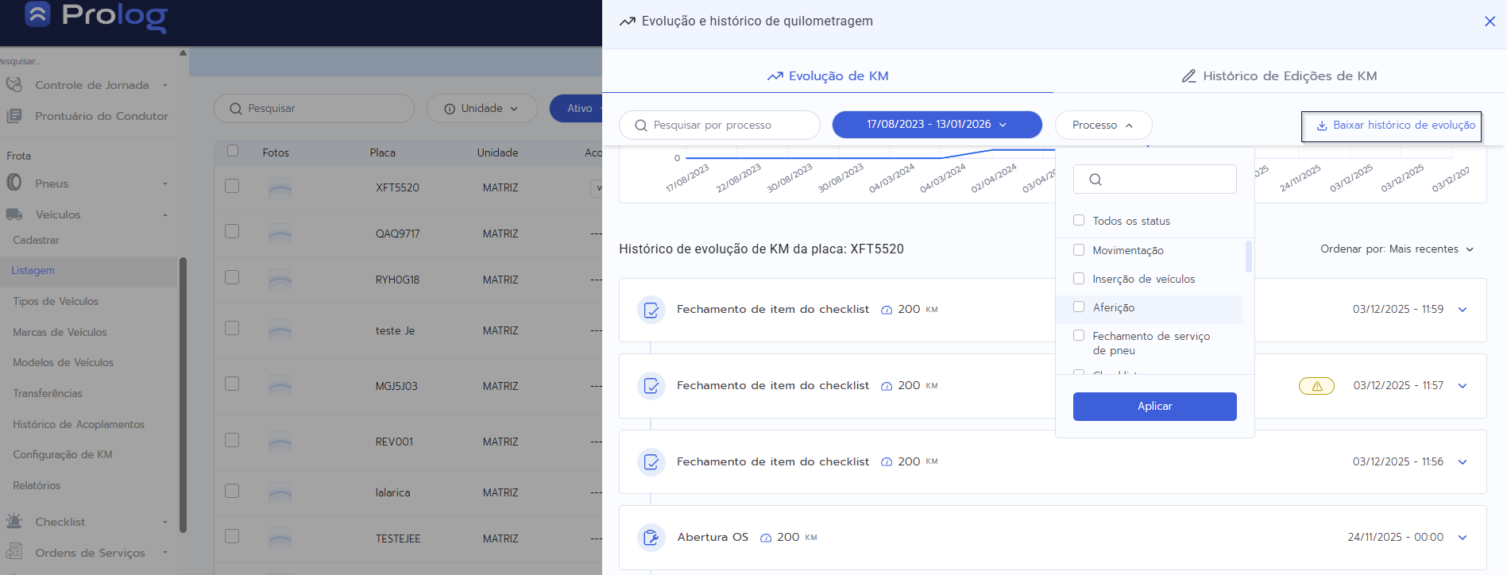Click the process filter list scrollbar
This screenshot has width=1507, height=575.
click(1248, 257)
